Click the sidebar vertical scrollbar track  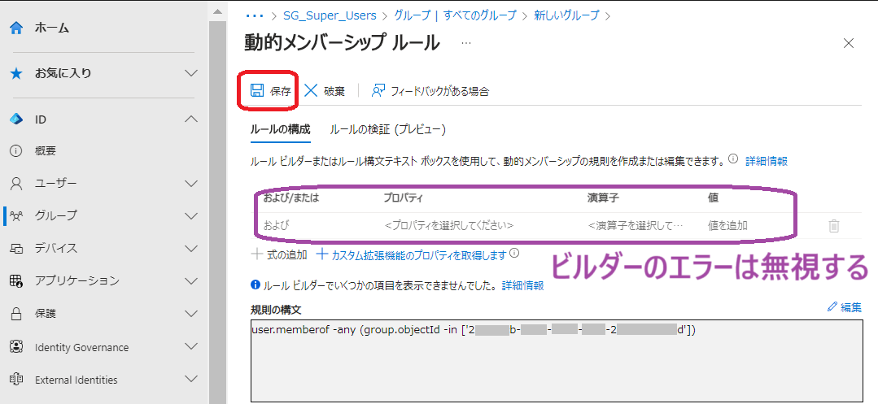tap(218, 213)
